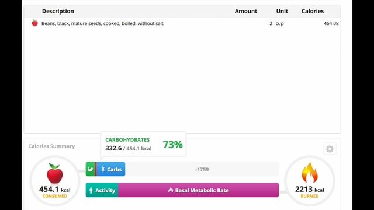Open the Calories Summary gear settings
The width and height of the screenshot is (374, 210).
[330, 149]
